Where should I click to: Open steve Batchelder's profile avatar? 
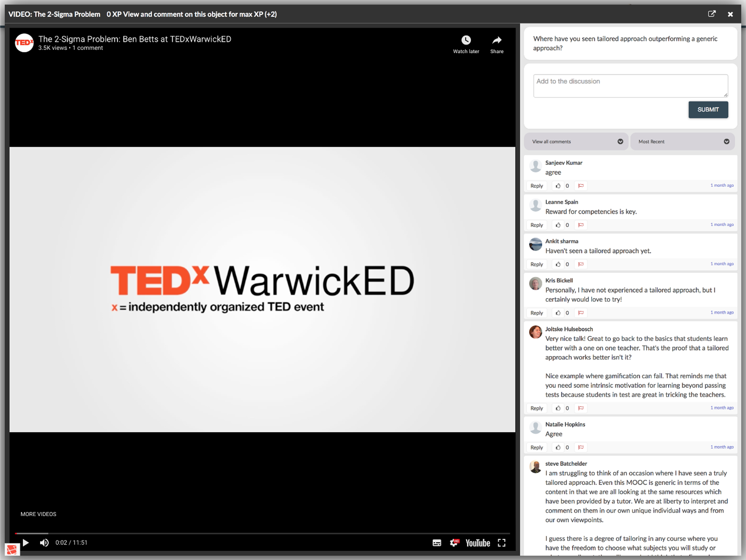click(536, 466)
